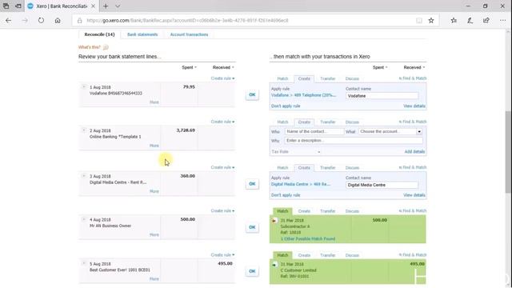Open the favorites hub icon
The height and width of the screenshot is (288, 512).
pos(454,20)
